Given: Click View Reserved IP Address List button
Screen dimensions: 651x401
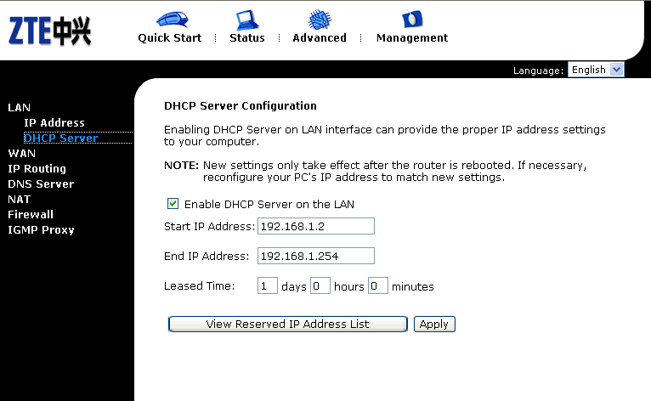Looking at the screenshot, I should 288,325.
